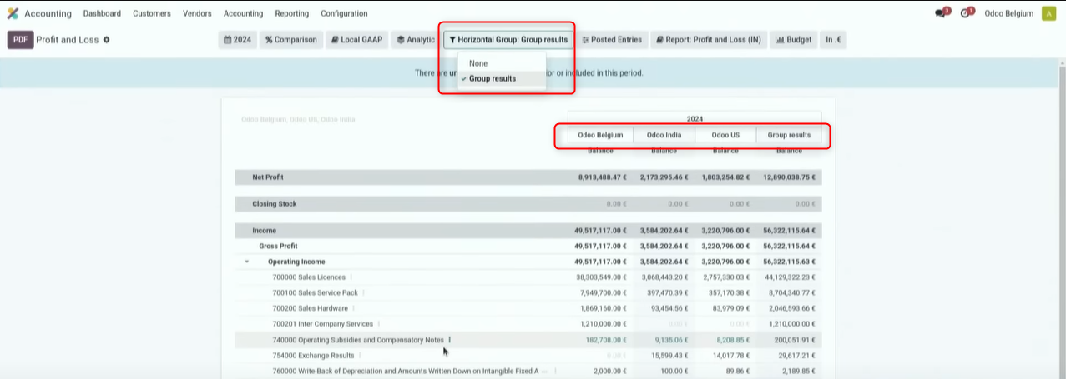Click the Net Profit row label
The height and width of the screenshot is (379, 1066).
click(270, 177)
